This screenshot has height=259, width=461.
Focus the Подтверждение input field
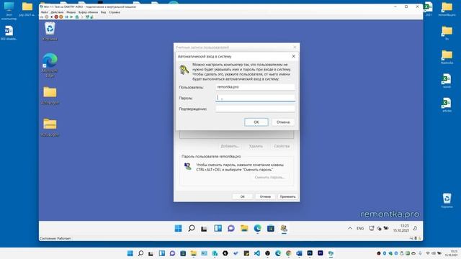[x=255, y=109]
